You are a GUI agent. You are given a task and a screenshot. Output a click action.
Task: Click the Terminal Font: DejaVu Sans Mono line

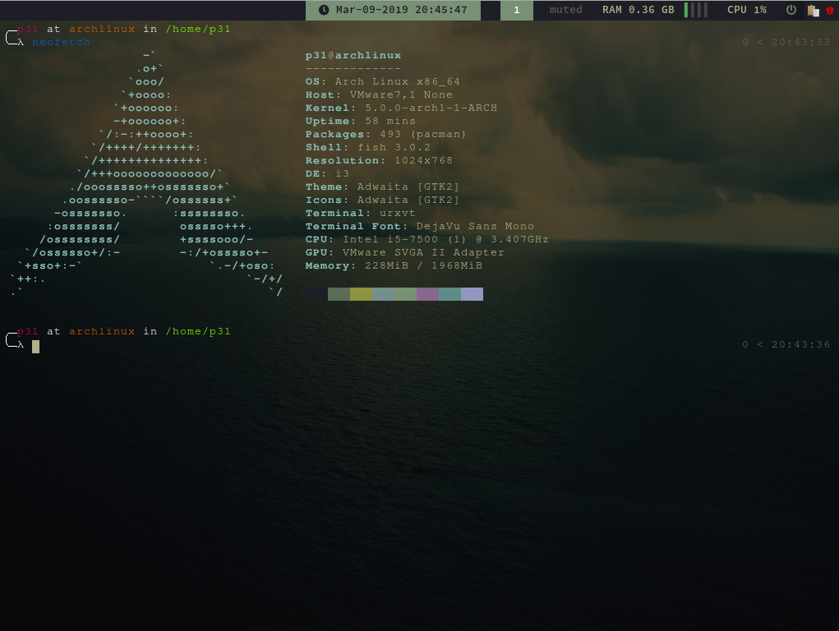click(x=419, y=226)
